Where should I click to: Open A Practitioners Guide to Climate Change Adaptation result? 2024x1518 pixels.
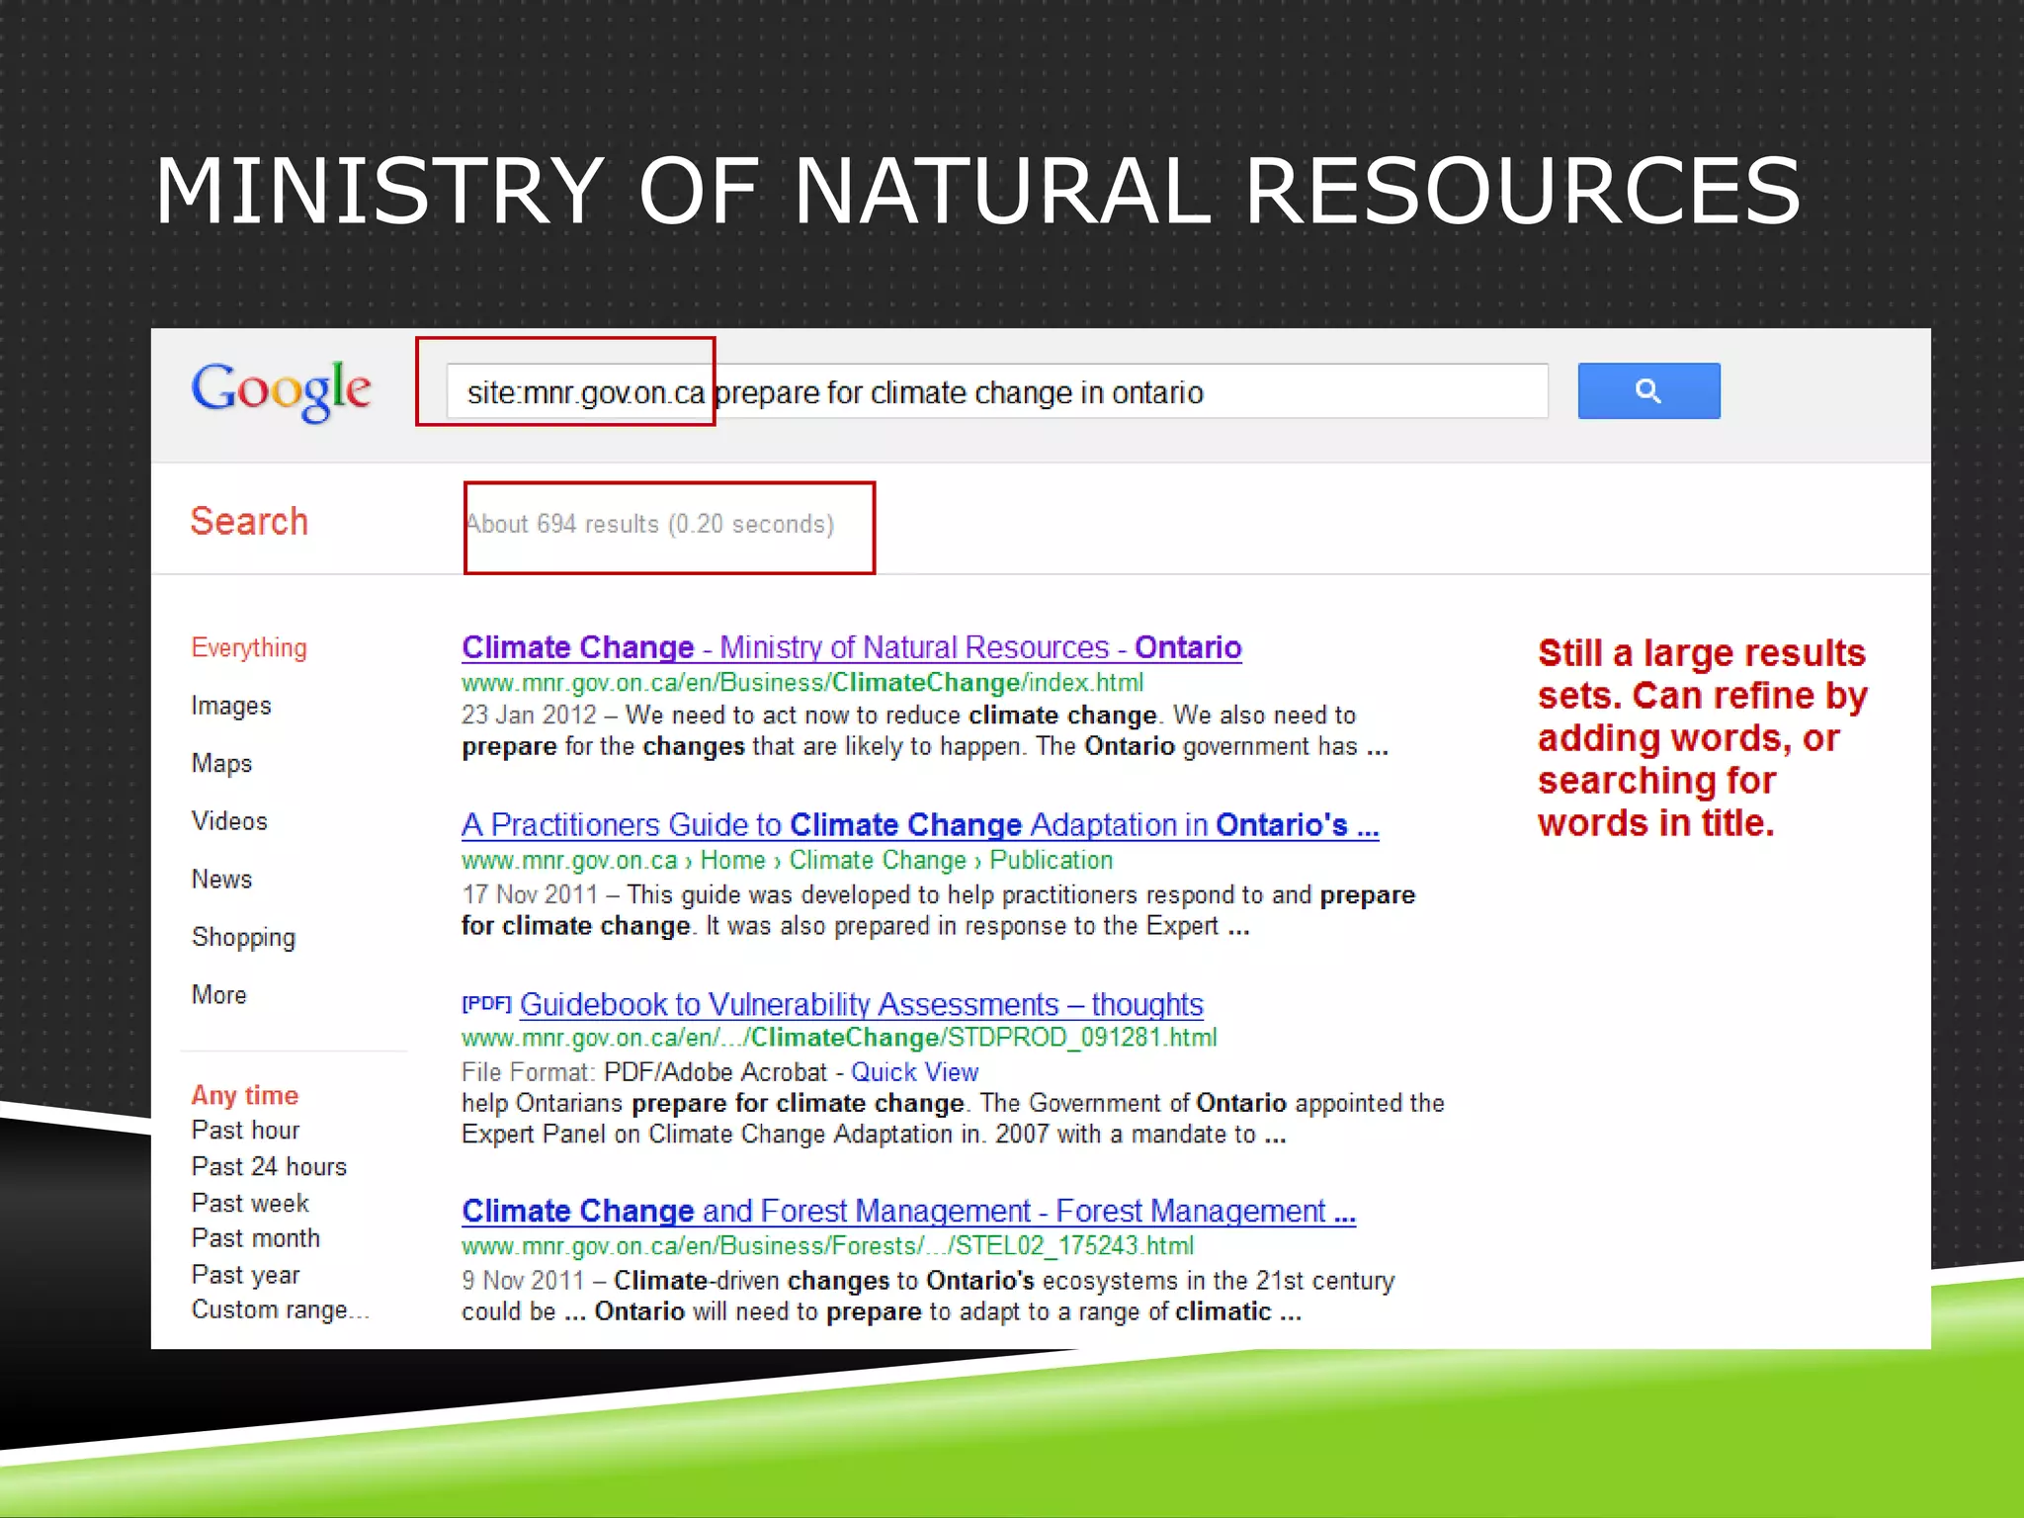[920, 824]
